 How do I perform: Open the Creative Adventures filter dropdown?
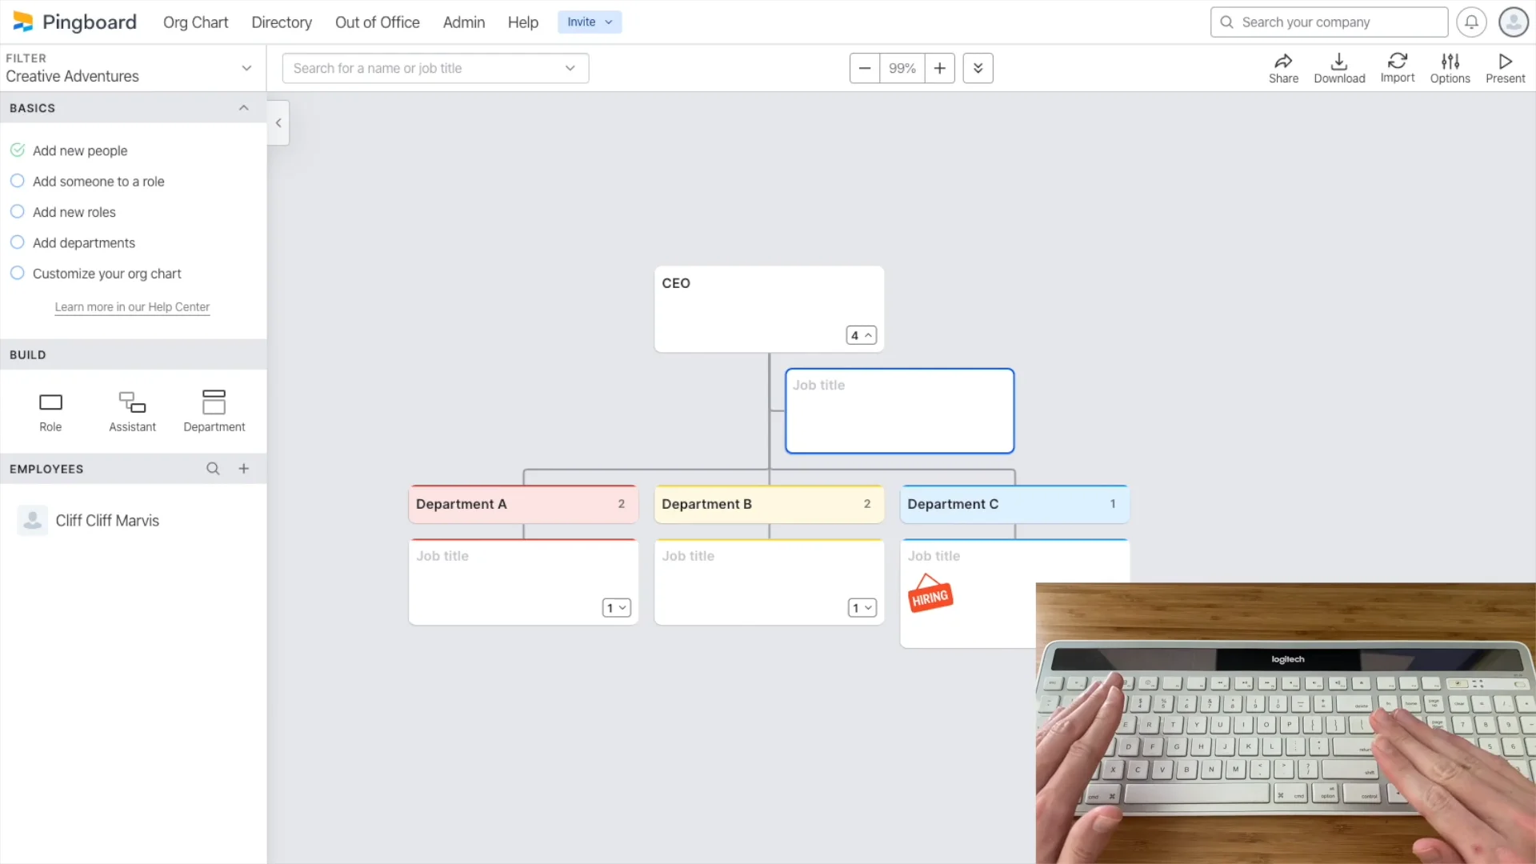click(x=246, y=68)
